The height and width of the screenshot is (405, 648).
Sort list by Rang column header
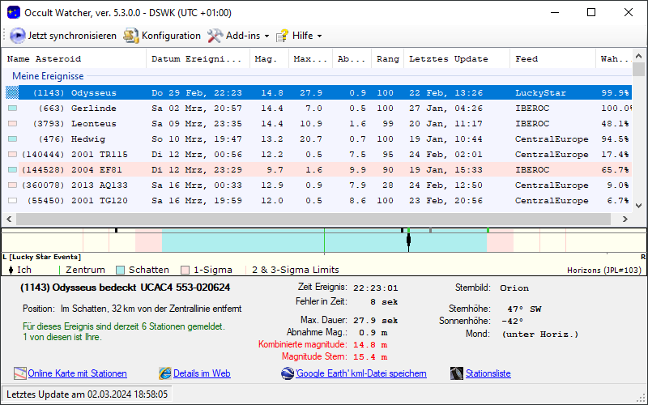388,59
